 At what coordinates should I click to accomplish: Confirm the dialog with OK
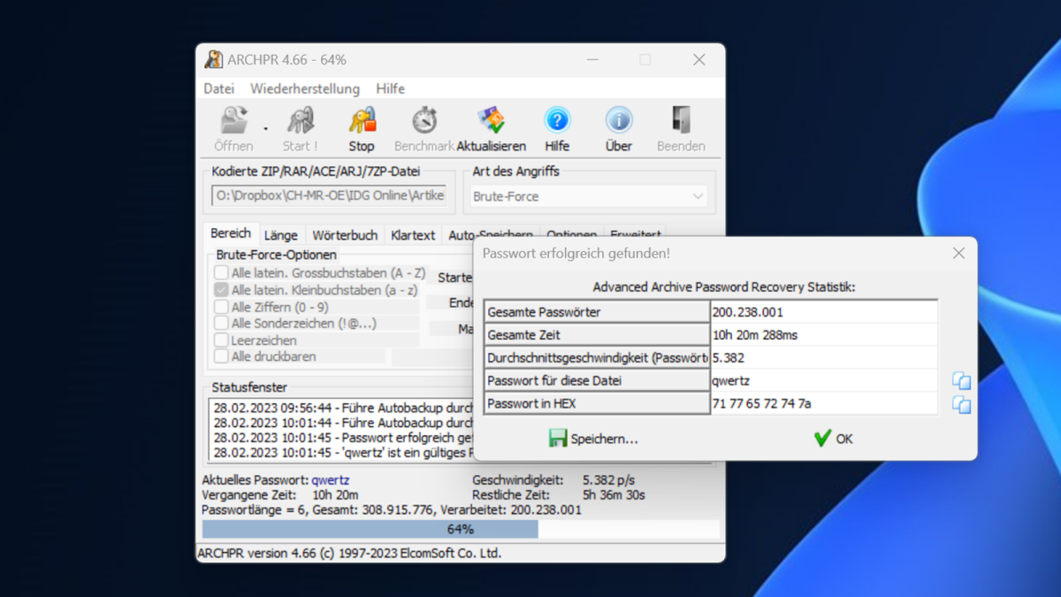pyautogui.click(x=833, y=439)
